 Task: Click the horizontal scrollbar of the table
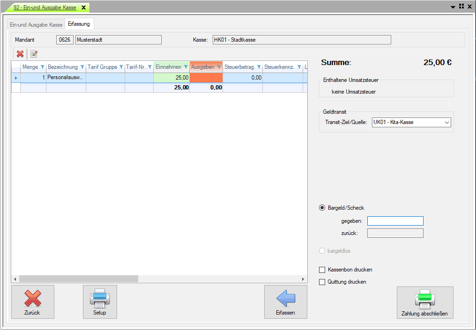tap(80, 279)
